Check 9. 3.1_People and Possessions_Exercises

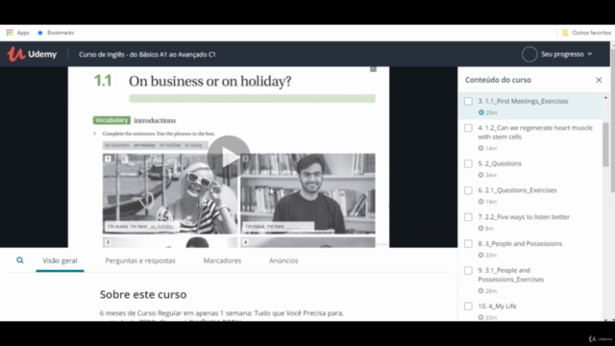pyautogui.click(x=468, y=270)
